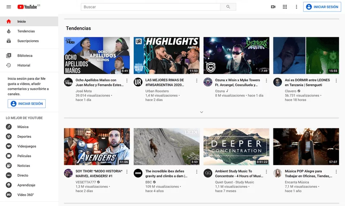
Task: Click the Películas film icon
Action: tap(9, 156)
